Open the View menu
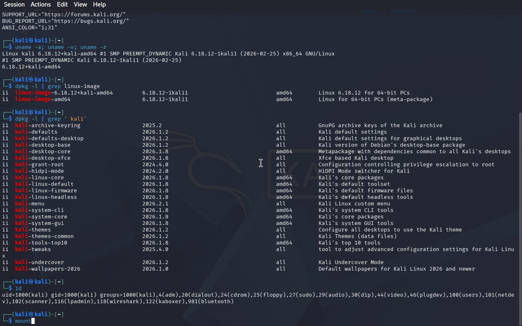The image size is (522, 326). 80,4
